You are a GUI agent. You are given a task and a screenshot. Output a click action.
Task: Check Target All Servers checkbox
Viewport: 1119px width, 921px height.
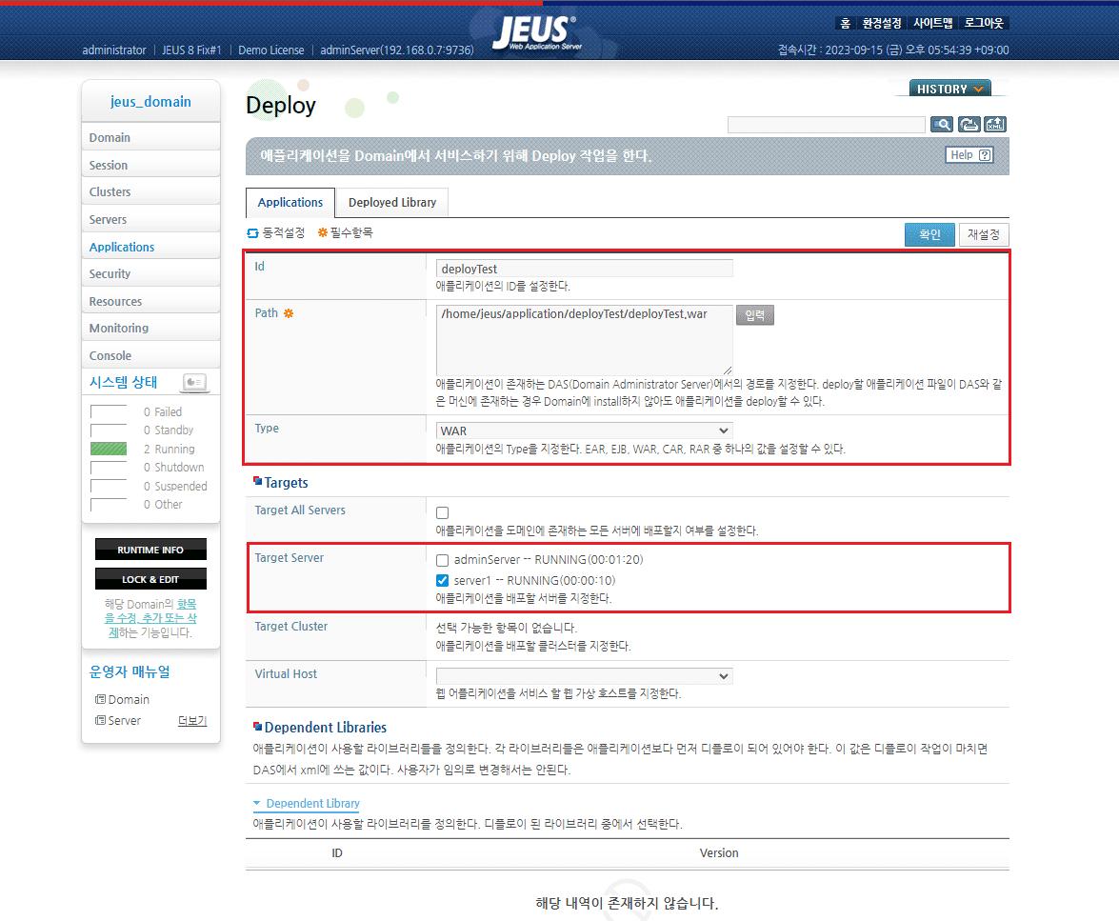click(x=443, y=512)
